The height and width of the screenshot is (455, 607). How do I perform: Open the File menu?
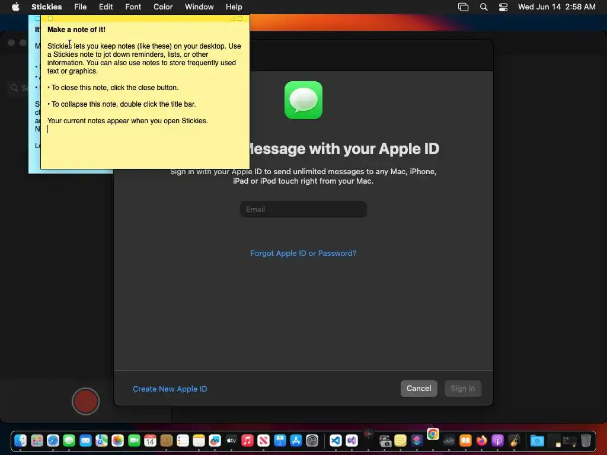tap(81, 7)
